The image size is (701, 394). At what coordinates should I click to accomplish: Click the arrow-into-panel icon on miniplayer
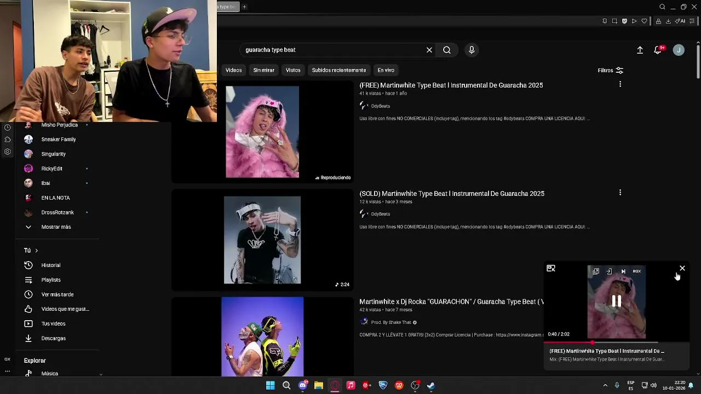pos(609,271)
